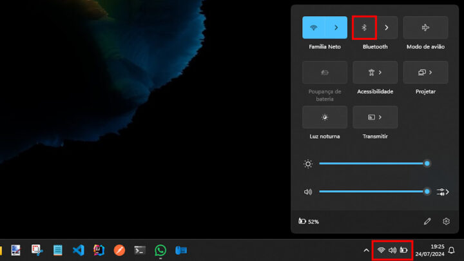The image size is (464, 261).
Task: Open Transmitir cast options
Action: click(x=375, y=117)
